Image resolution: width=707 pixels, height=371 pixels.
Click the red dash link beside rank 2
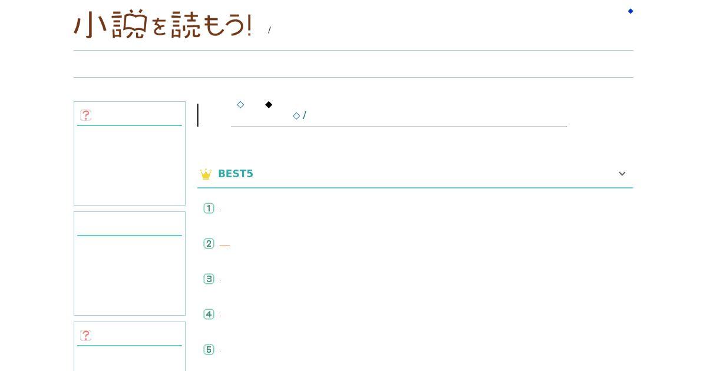[x=224, y=245]
